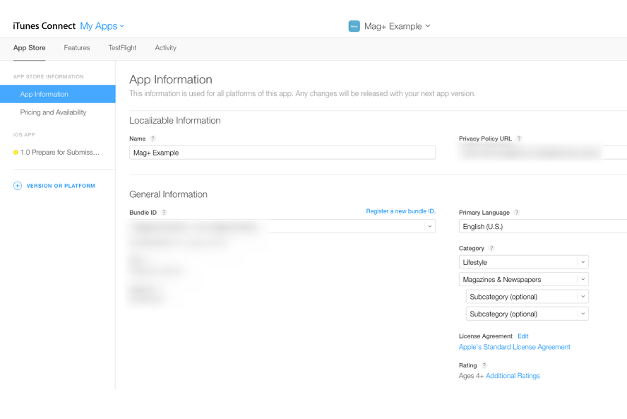Click Register a new bundle ID link
Image resolution: width=627 pixels, height=419 pixels.
point(400,211)
